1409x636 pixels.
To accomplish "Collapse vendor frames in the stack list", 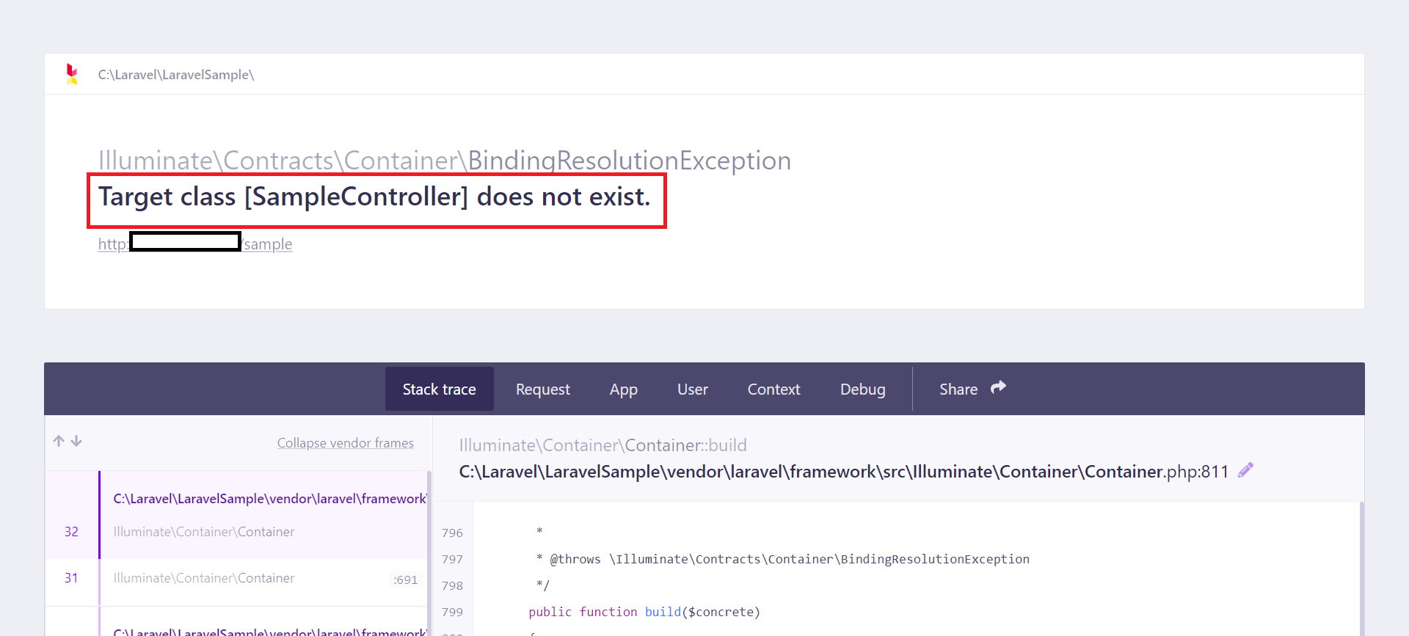I will tap(345, 442).
